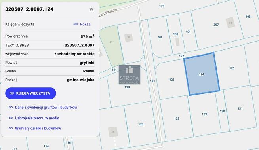Select parcel 123 on the map

click(x=172, y=80)
